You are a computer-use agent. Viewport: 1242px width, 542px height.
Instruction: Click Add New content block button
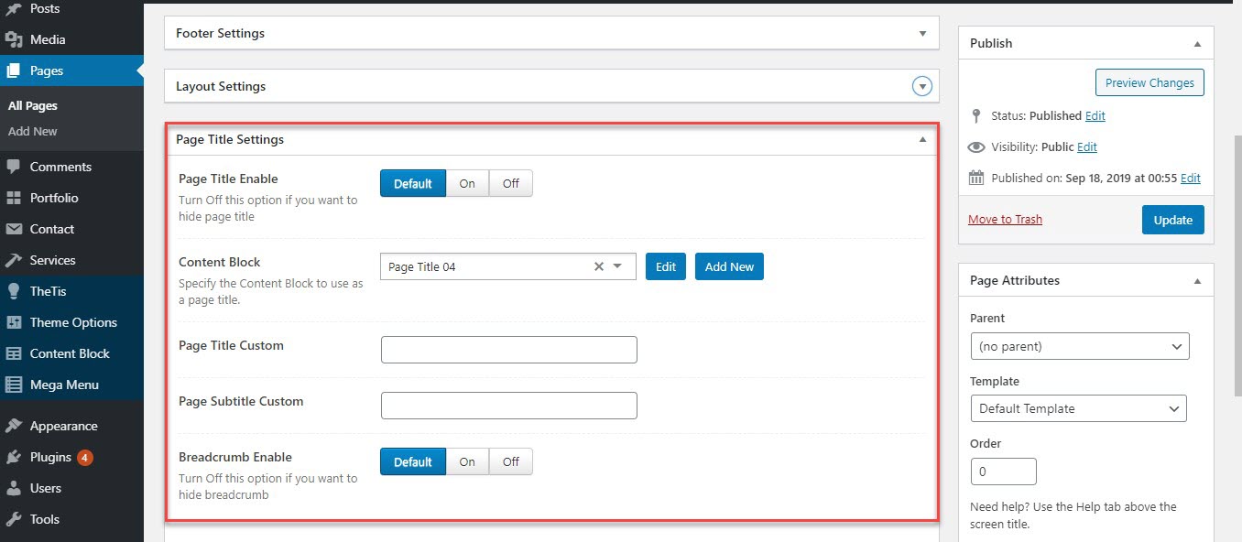click(729, 266)
